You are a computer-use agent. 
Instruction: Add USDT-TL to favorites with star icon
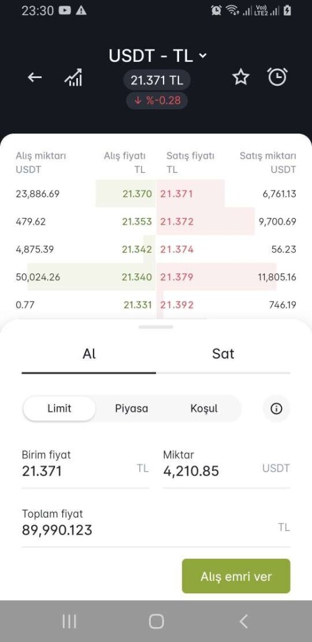tap(241, 77)
